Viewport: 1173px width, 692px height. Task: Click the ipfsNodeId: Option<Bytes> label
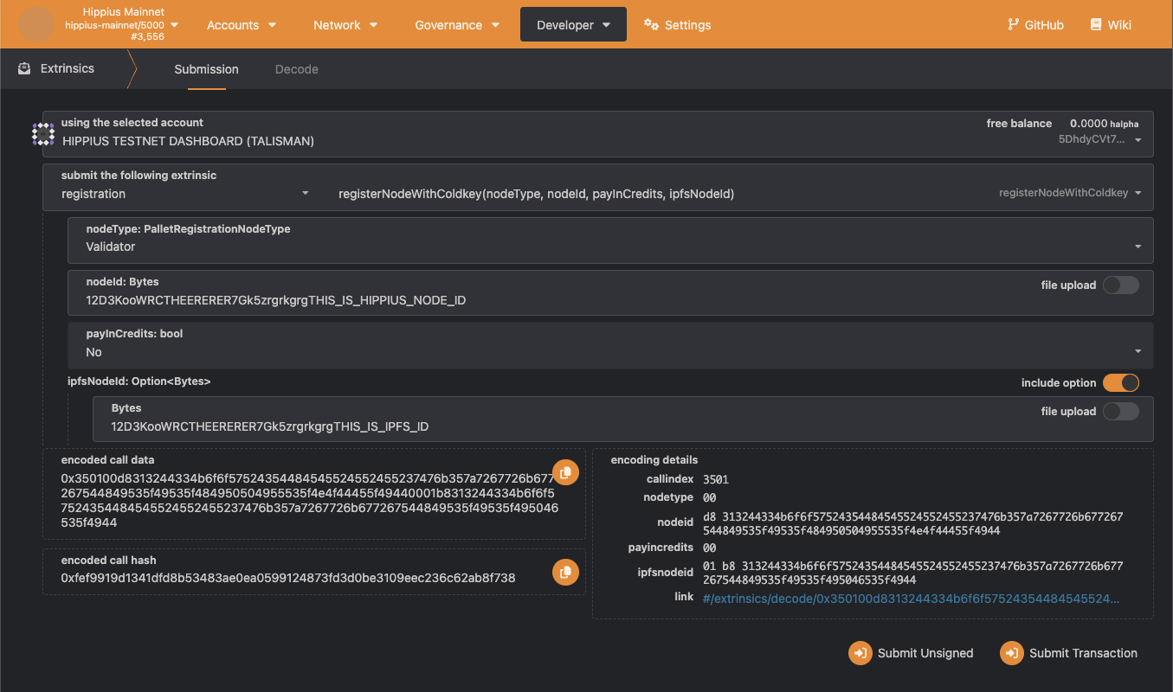tap(139, 381)
